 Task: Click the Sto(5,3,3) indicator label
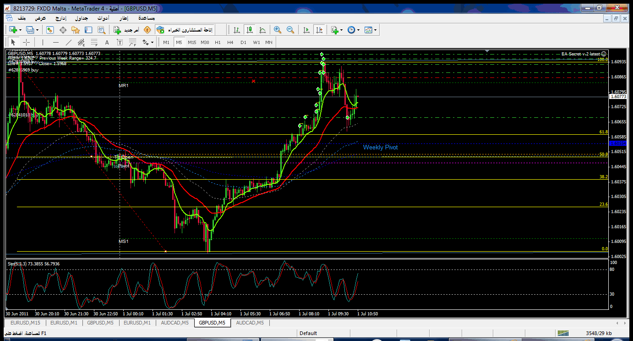[33, 264]
